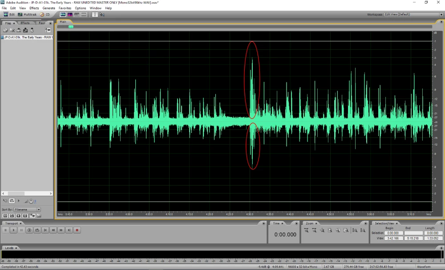Switch to Edit view mode

9,15
